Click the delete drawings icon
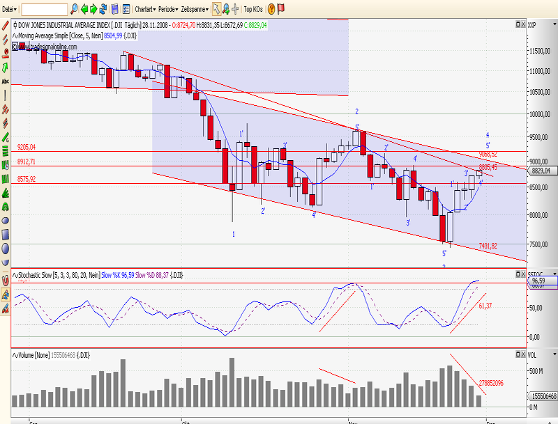 (6, 308)
